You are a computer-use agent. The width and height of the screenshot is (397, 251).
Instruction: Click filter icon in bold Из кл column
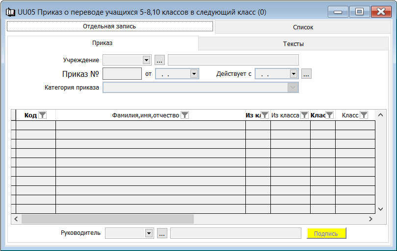(x=265, y=115)
